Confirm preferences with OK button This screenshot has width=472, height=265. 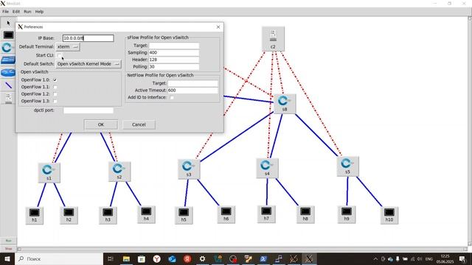pyautogui.click(x=101, y=124)
